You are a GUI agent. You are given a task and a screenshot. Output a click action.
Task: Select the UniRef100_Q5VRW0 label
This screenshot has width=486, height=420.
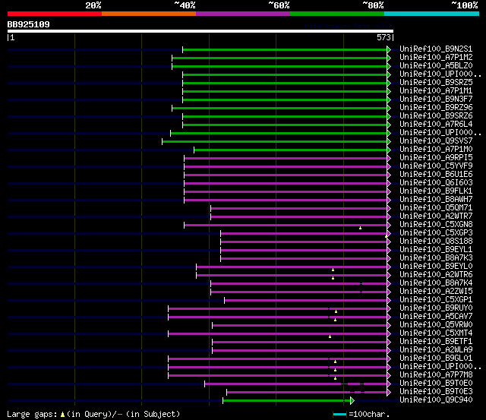tap(436, 325)
